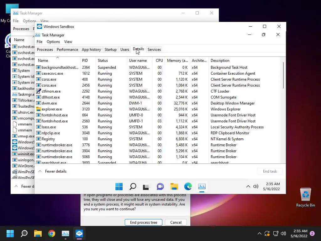Open the App history tab

click(91, 50)
